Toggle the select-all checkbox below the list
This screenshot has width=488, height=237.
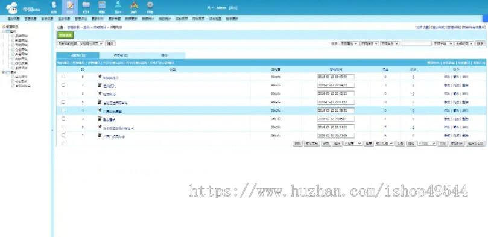(x=63, y=144)
